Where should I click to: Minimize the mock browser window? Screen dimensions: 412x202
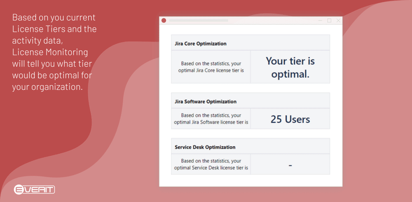(320, 21)
